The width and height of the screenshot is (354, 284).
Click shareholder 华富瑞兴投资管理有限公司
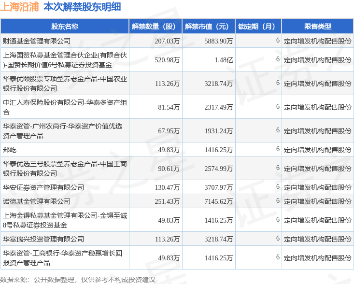pyautogui.click(x=43, y=239)
